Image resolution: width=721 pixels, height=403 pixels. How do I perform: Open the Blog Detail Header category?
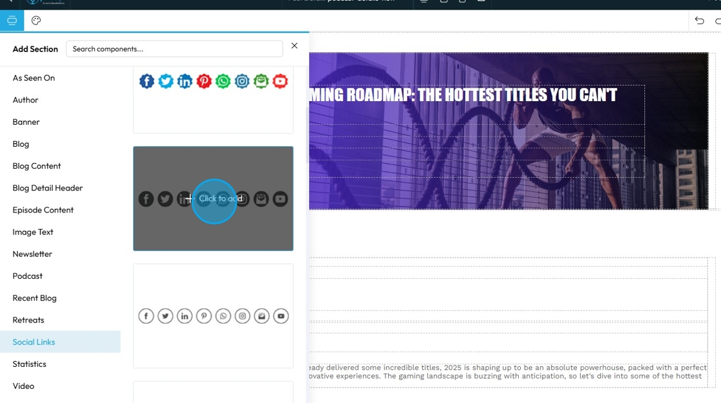[48, 188]
